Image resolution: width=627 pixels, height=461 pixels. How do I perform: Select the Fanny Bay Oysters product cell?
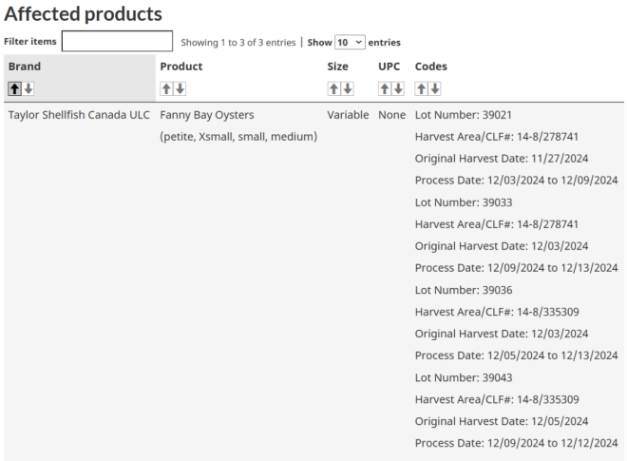coord(207,115)
